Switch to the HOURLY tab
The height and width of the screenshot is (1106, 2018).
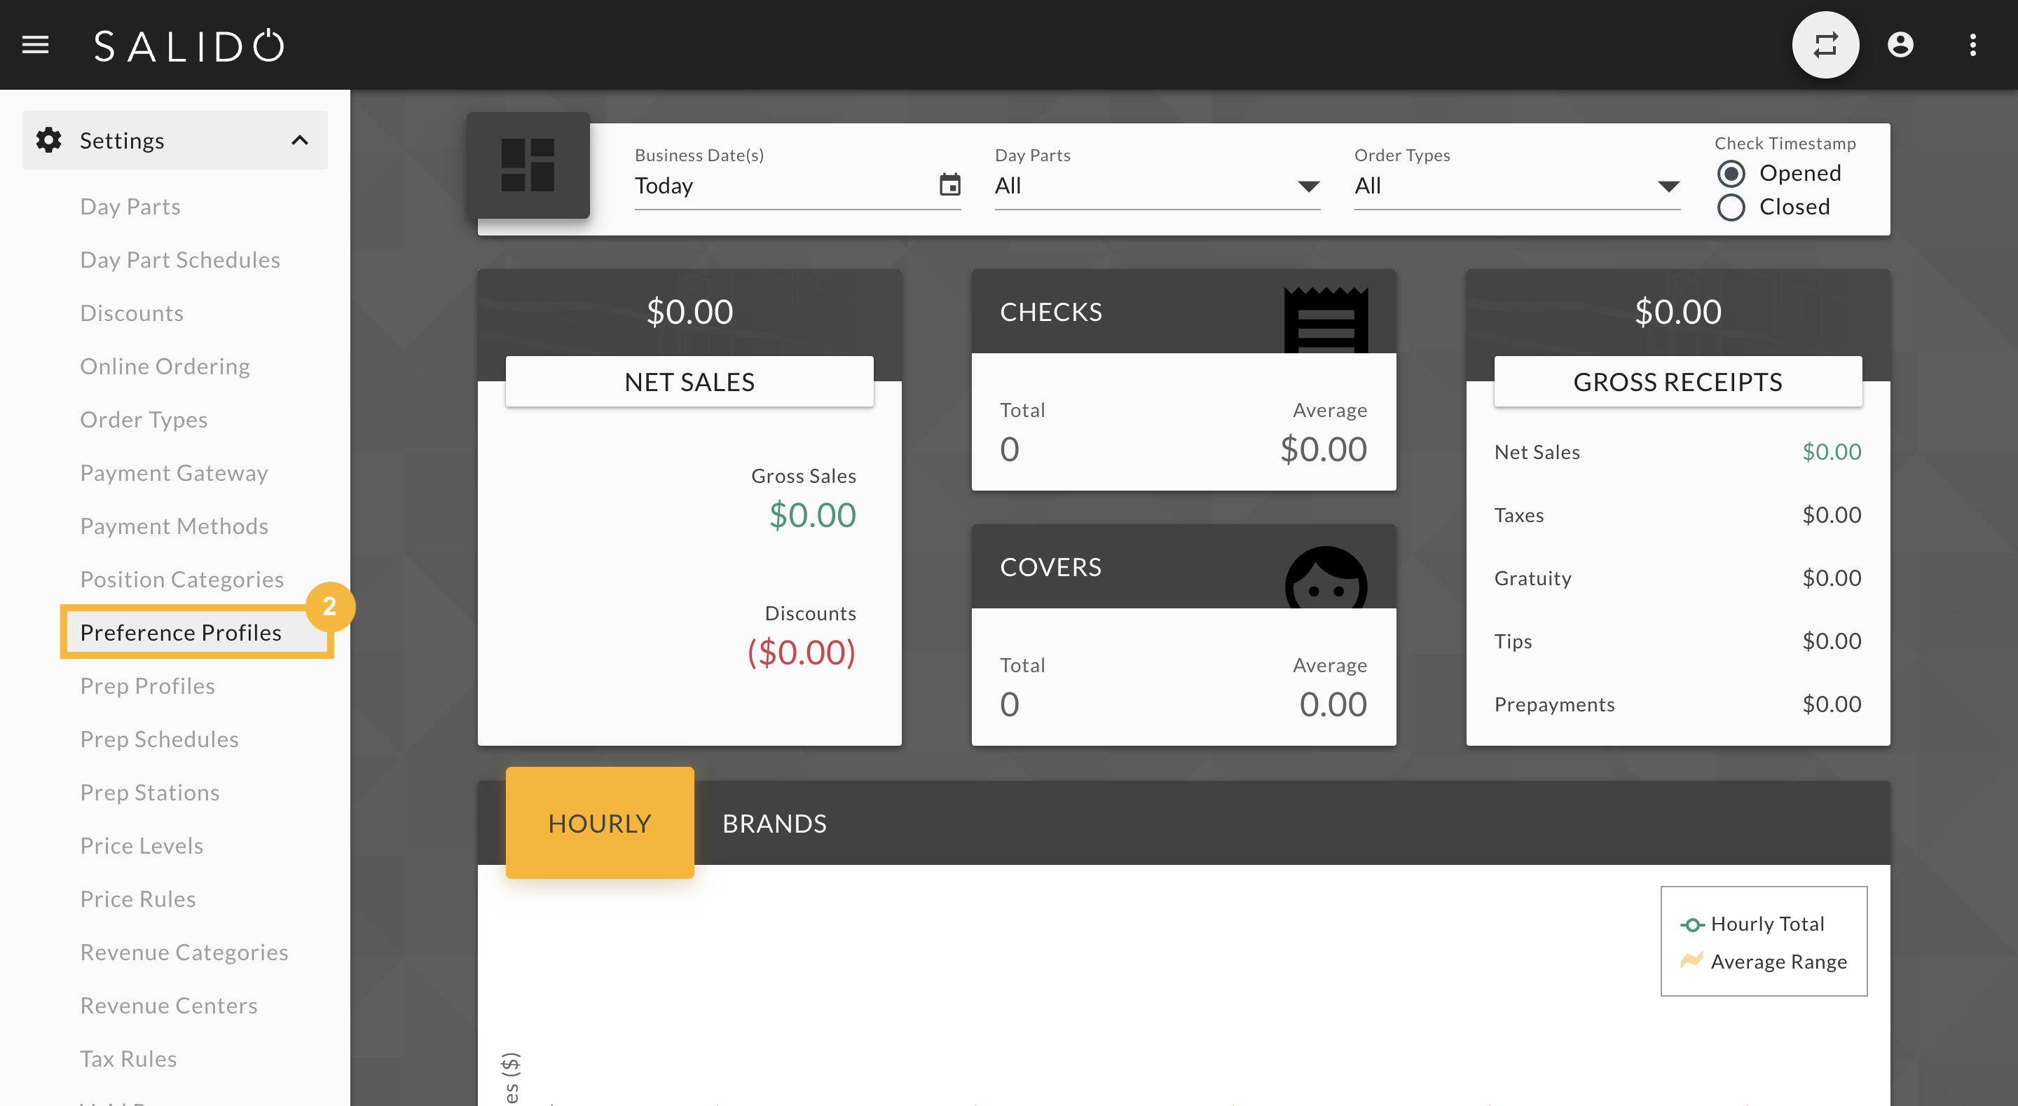[599, 822]
